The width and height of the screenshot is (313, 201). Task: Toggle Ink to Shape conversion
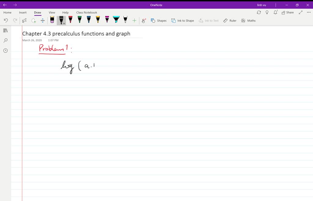pos(182,20)
